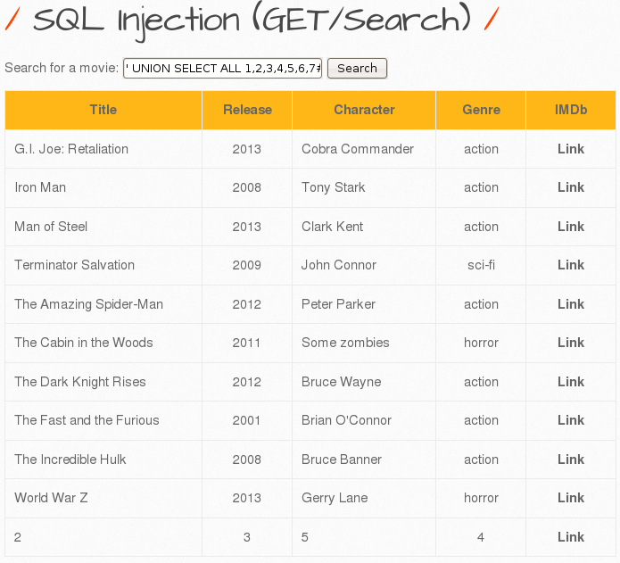620x563 pixels.
Task: Click the Release column header
Action: tap(247, 110)
